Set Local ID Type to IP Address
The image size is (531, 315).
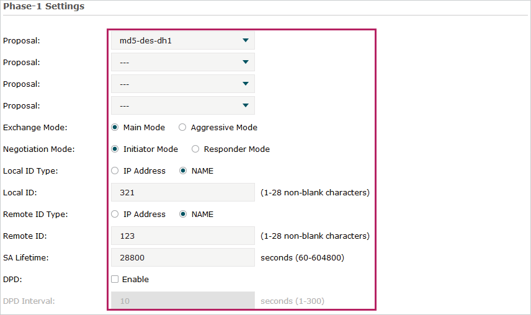[115, 171]
